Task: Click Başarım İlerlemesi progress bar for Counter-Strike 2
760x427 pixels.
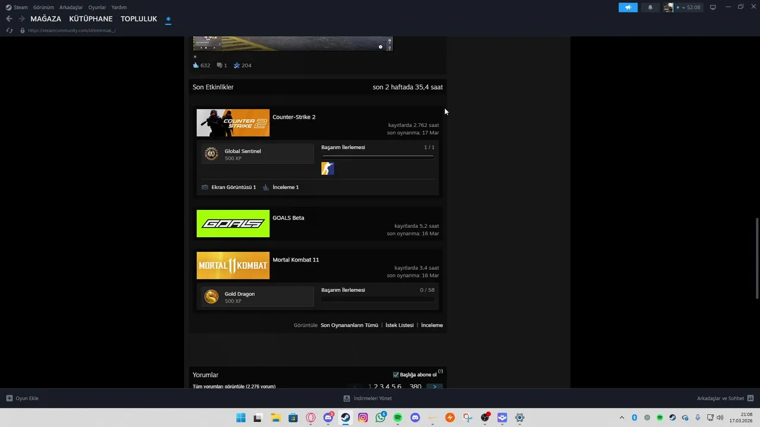Action: click(378, 157)
